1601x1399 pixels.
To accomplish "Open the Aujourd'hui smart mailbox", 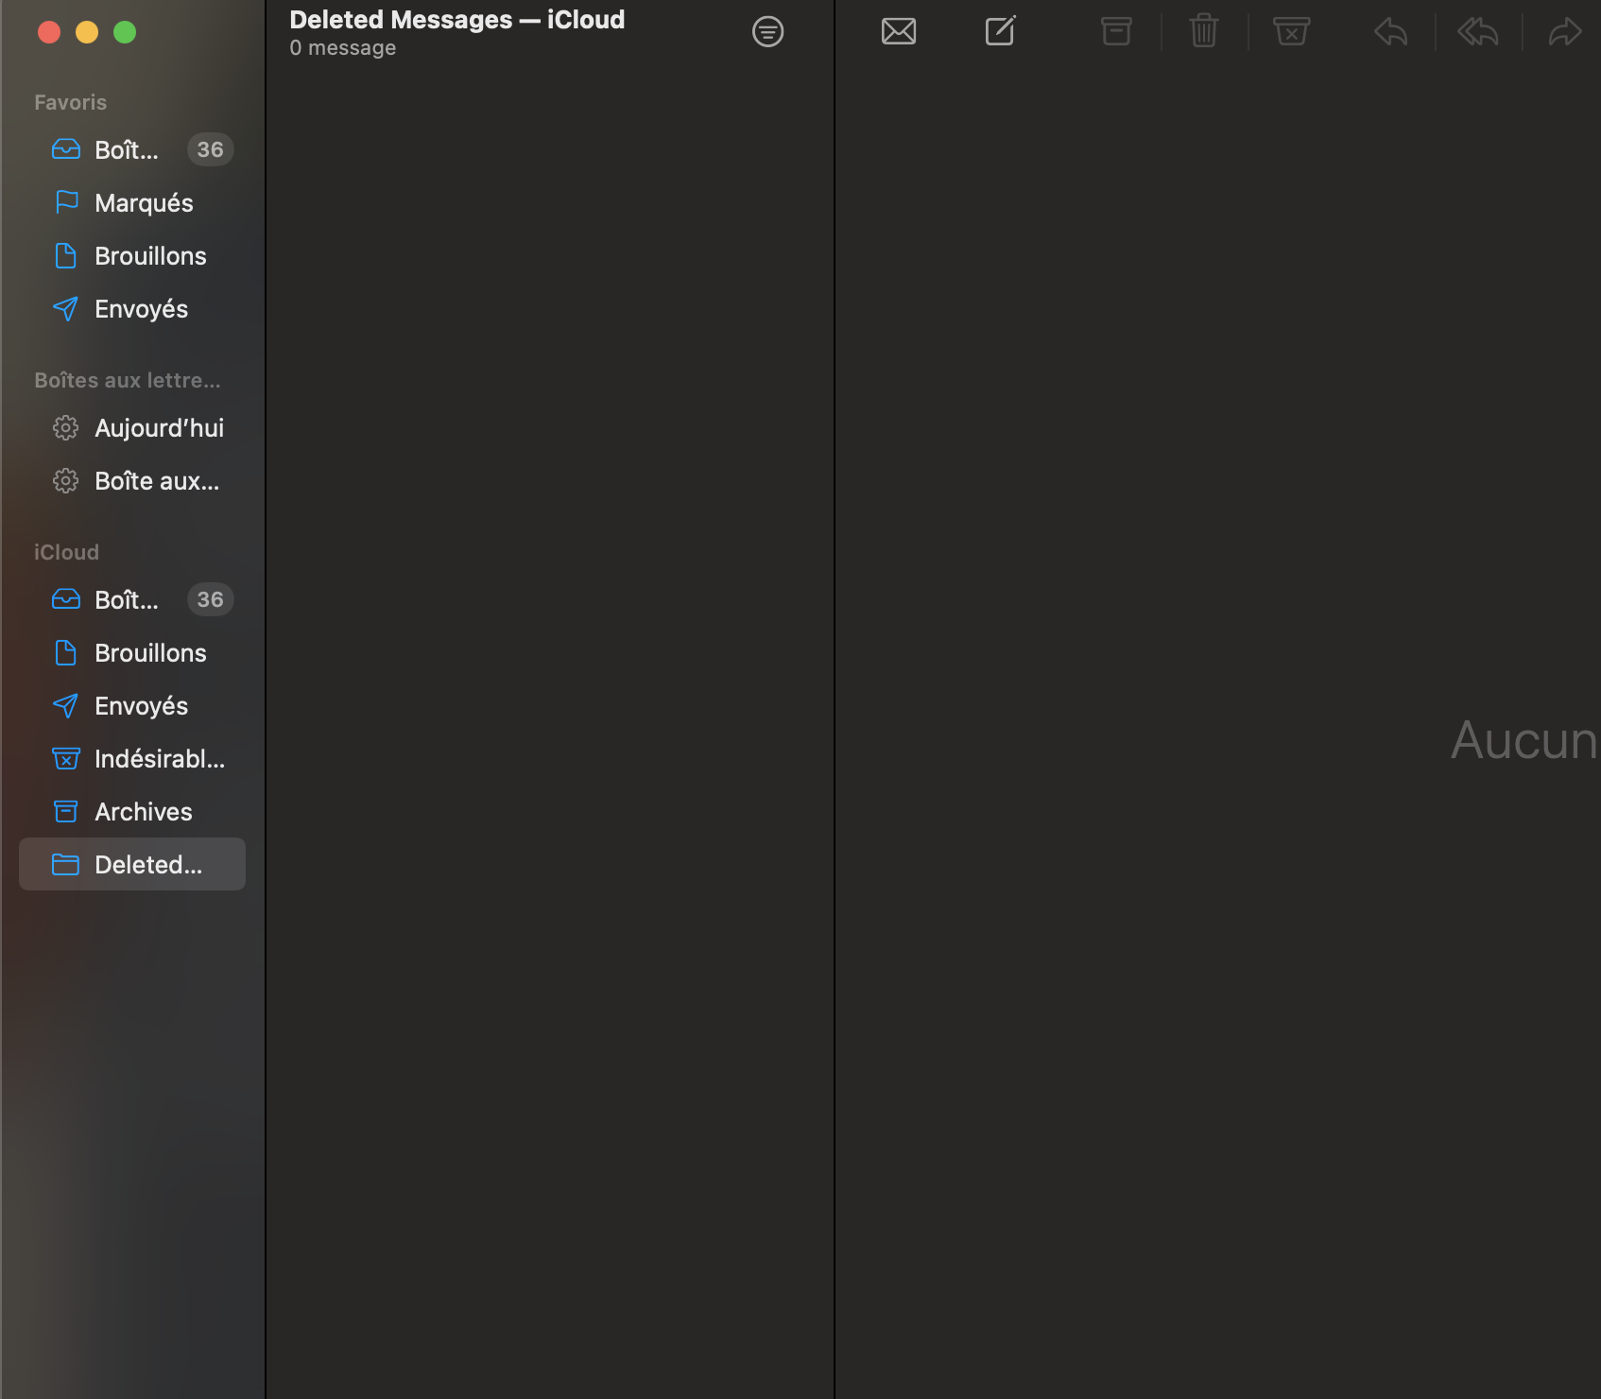I will [x=159, y=428].
